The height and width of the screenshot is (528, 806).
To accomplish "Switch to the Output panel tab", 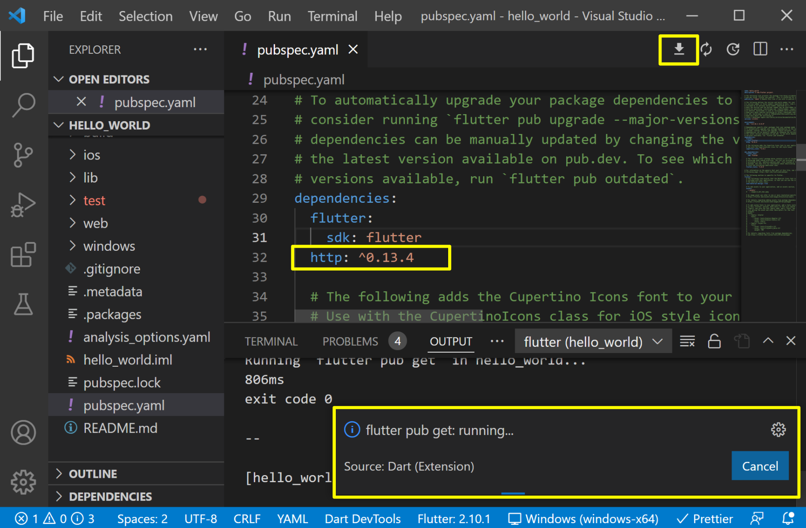I will (451, 342).
